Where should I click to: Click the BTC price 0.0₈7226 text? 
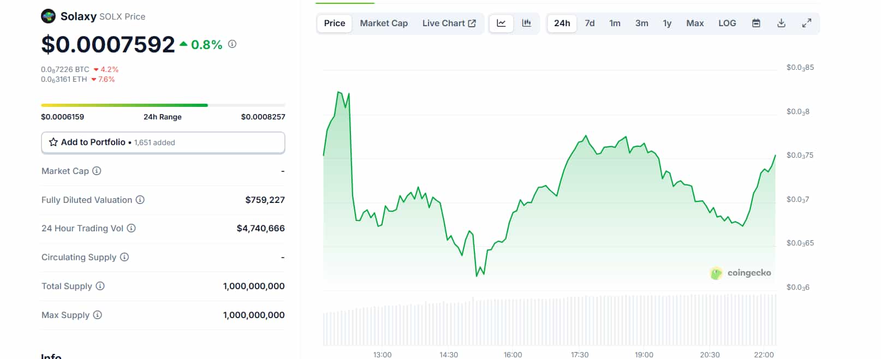pos(65,69)
